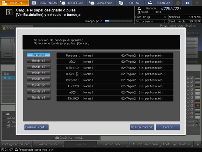202x152 pixels.
Task: Pick Bandeja6 tray
Action: [x=39, y=85]
